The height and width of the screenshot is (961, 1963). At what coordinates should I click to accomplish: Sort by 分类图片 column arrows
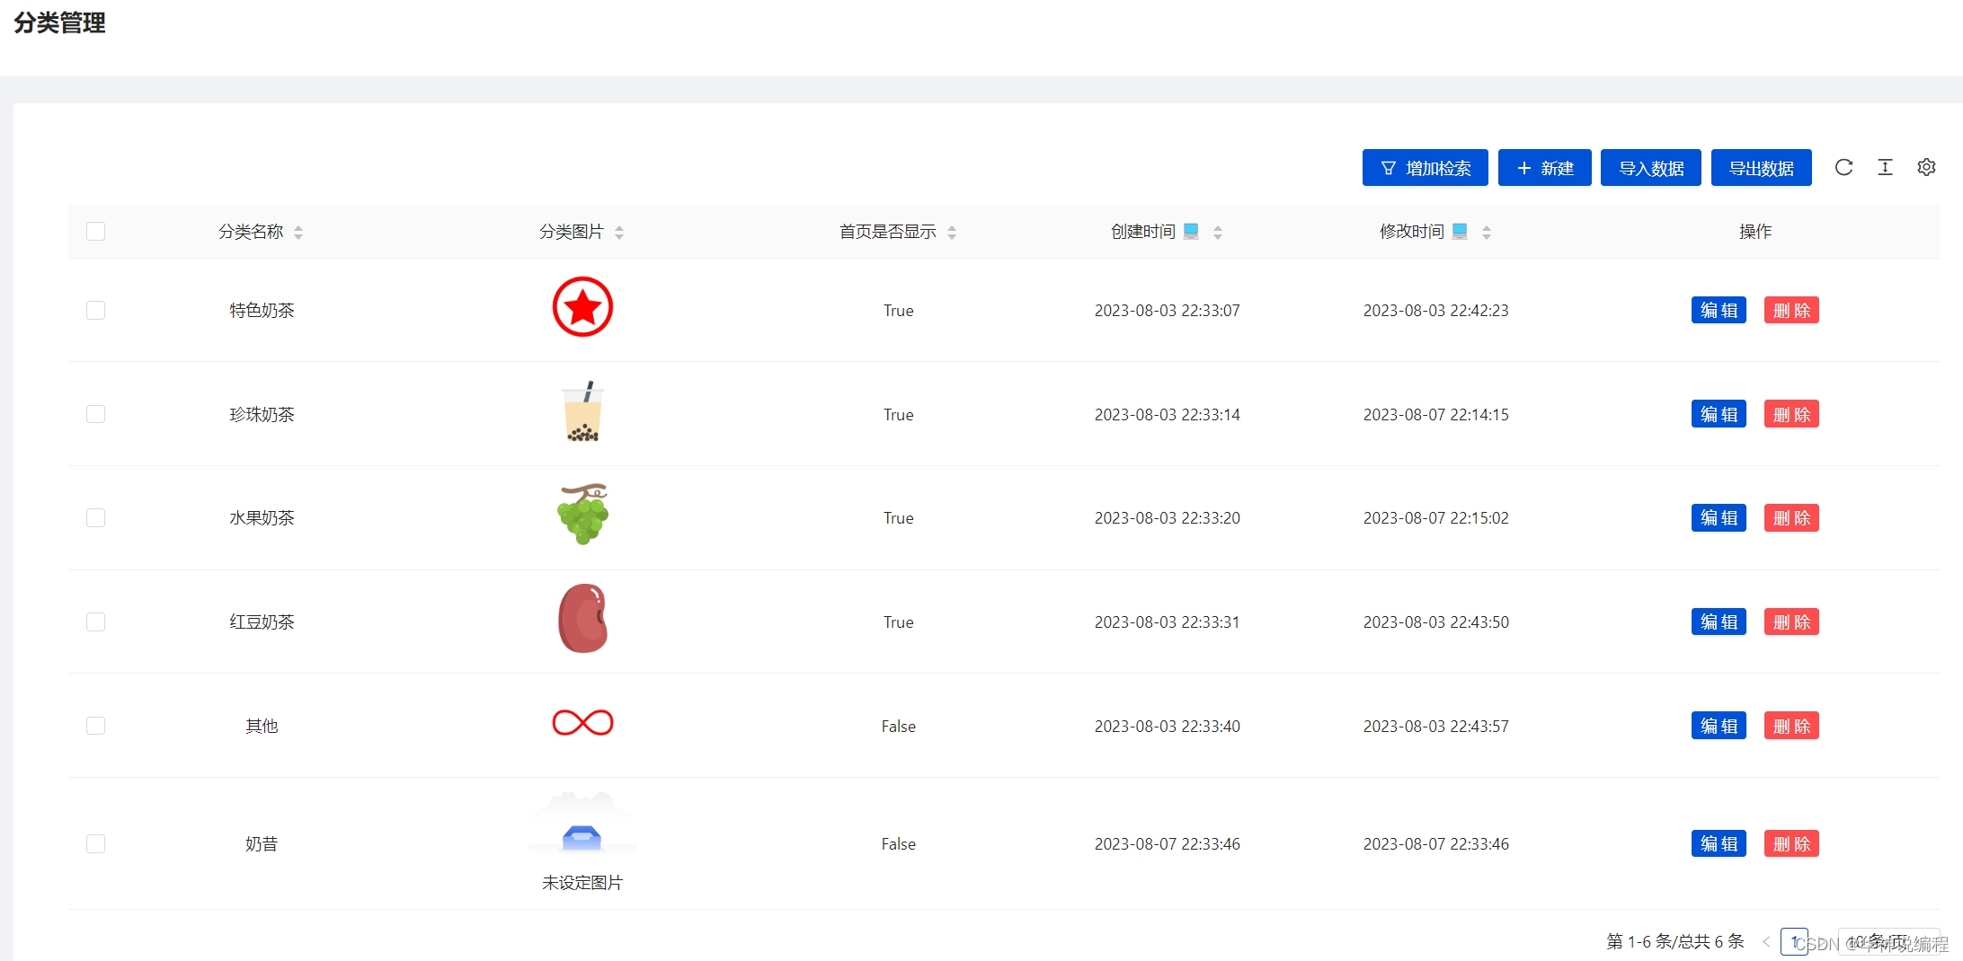[619, 233]
